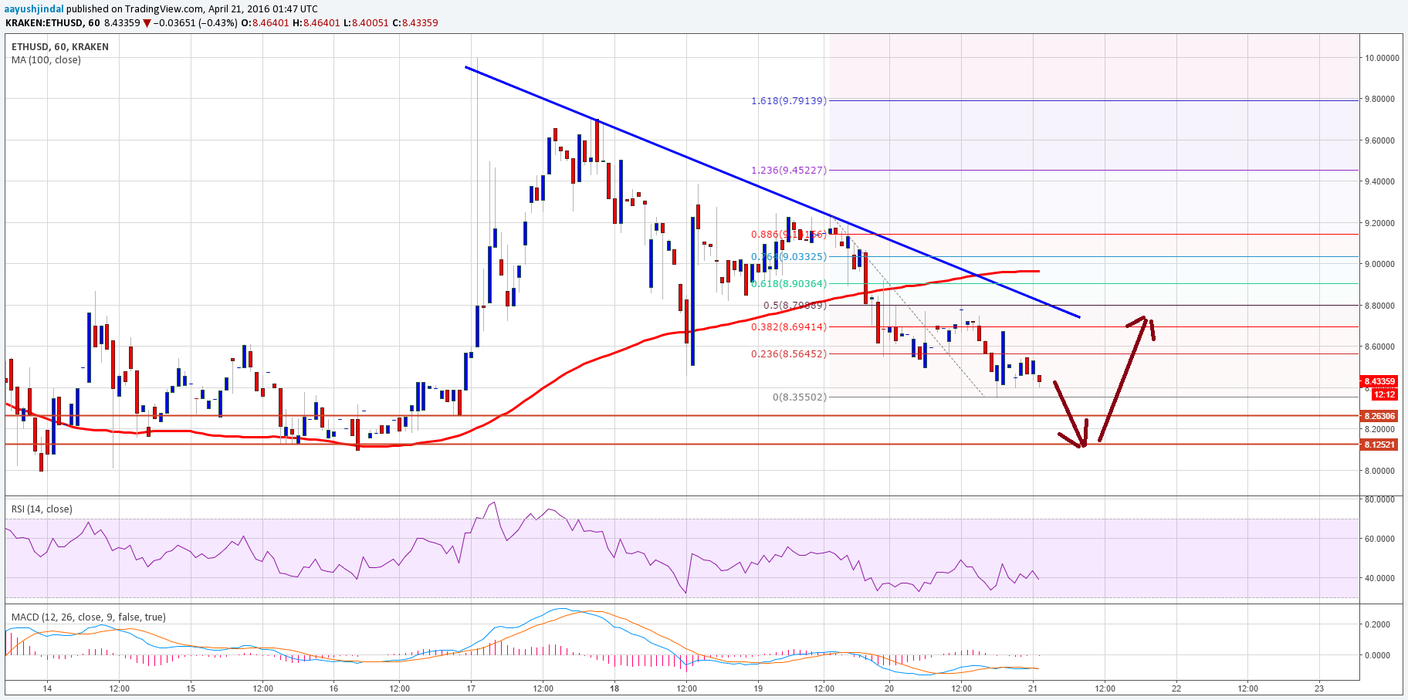Click the date label 18 on time axis
1408x700 pixels.
pos(614,688)
